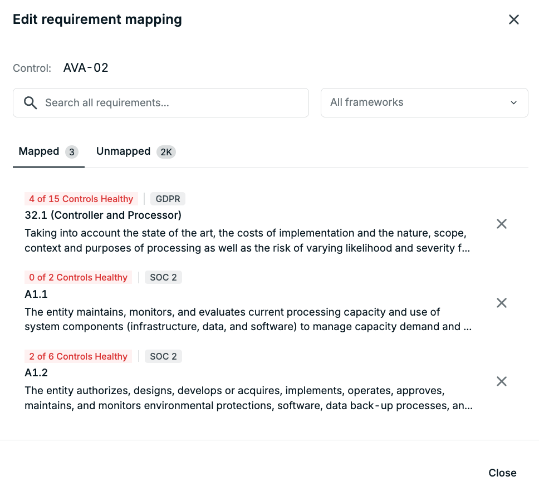Open the All frameworks dropdown

click(x=424, y=103)
